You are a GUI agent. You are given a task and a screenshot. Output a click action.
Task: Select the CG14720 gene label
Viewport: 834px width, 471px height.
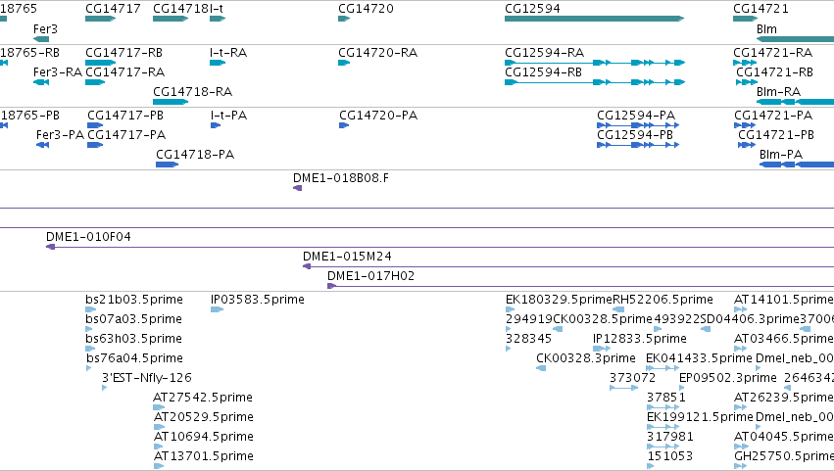point(366,9)
